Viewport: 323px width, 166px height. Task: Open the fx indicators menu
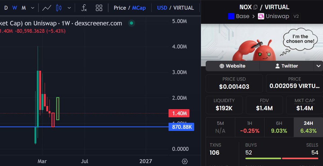[x=84, y=8]
